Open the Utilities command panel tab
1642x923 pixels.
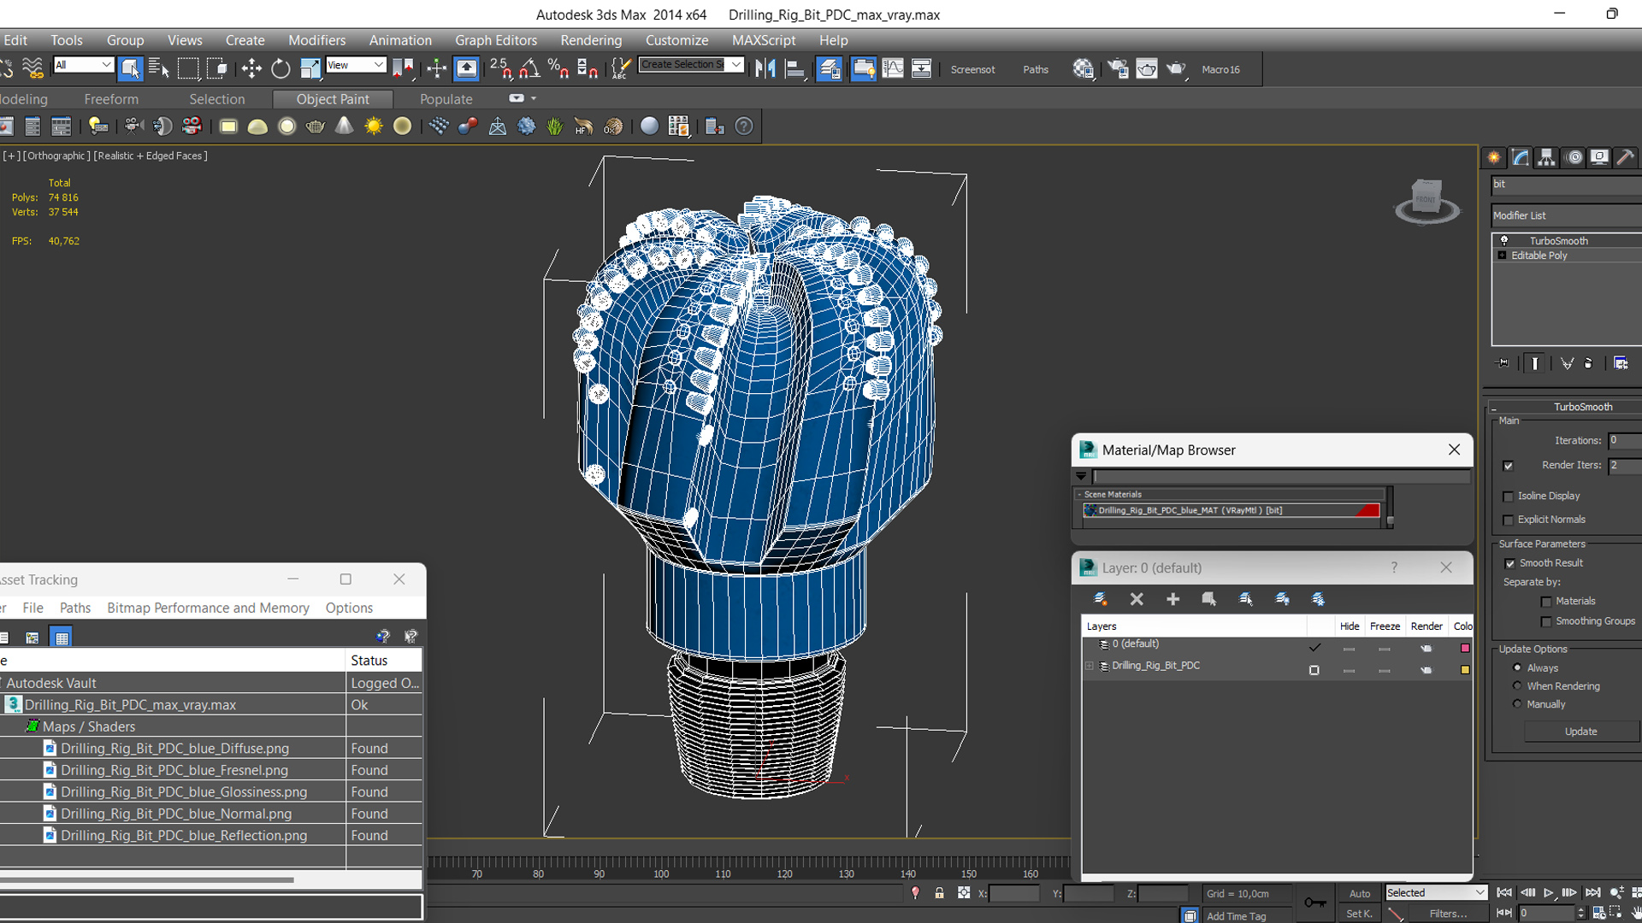coord(1626,157)
